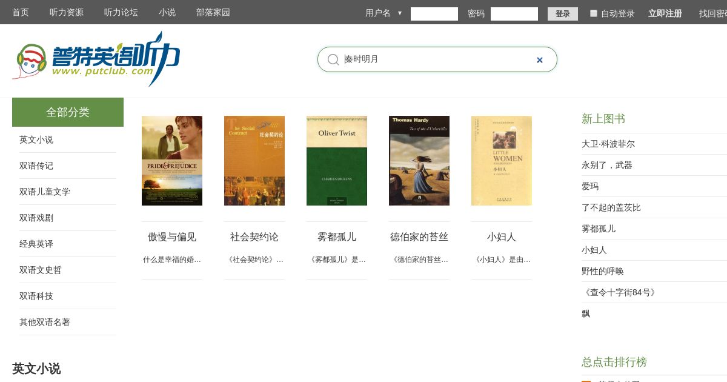
Task: Click description 《雾都孤儿》是…
Action: [337, 260]
